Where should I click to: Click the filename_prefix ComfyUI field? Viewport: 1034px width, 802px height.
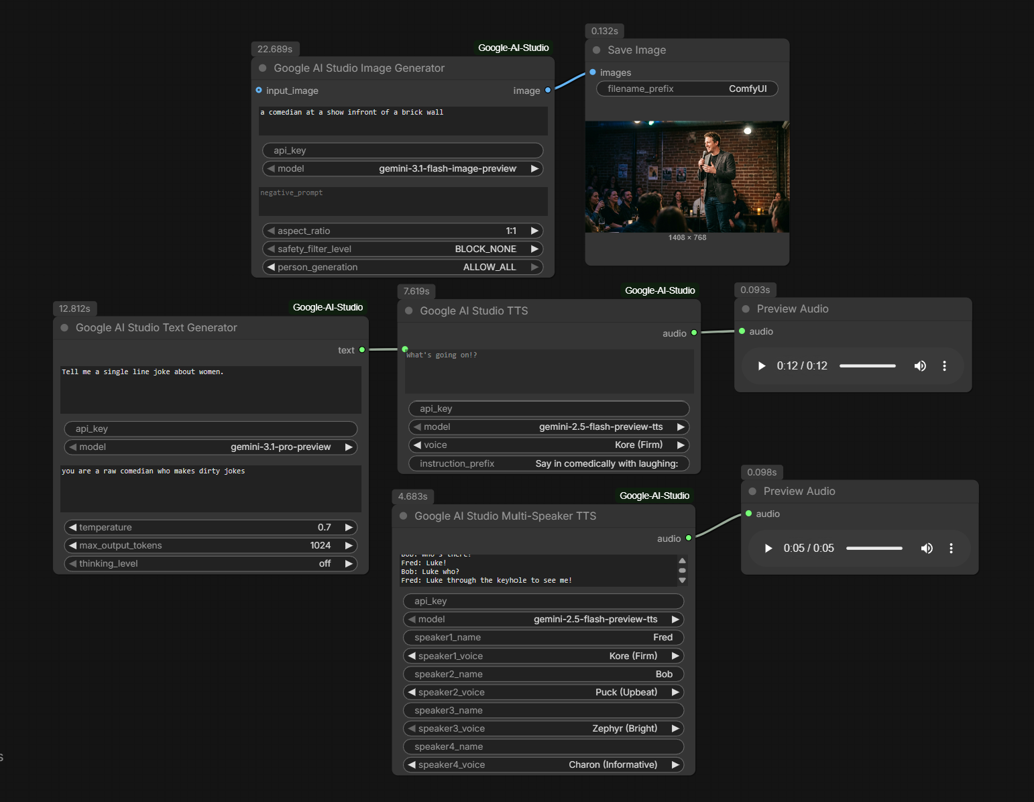pyautogui.click(x=687, y=89)
